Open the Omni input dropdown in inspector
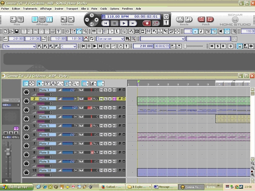Viewport: 255px width, 191px height. pos(11,100)
